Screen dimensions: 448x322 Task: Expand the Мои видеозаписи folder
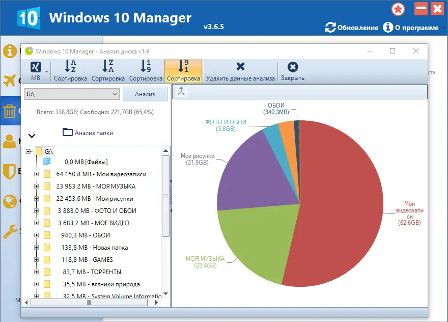coord(36,174)
